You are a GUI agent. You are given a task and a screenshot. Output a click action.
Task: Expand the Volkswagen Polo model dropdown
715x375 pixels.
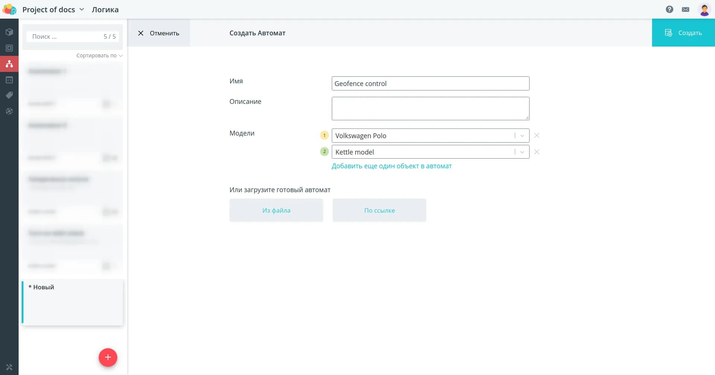coord(522,136)
